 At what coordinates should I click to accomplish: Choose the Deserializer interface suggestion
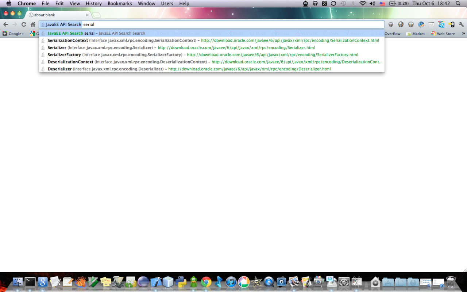pyautogui.click(x=212, y=69)
